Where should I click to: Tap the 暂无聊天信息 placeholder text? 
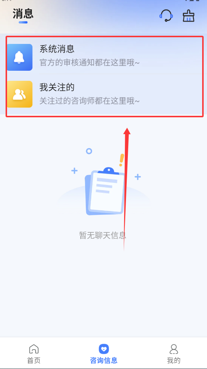coord(103,235)
